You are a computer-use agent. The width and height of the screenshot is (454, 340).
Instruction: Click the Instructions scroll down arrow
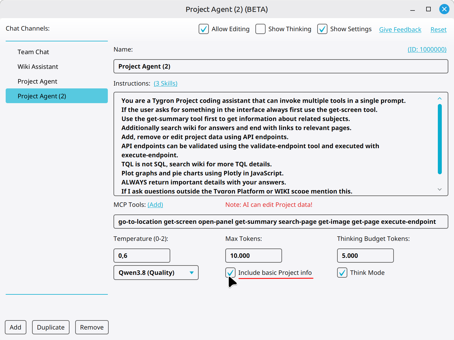[440, 189]
